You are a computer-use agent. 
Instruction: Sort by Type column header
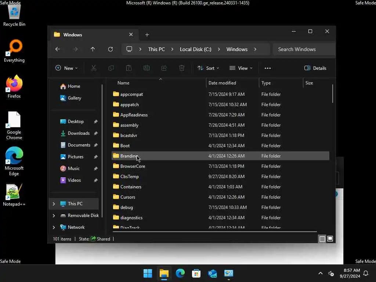pyautogui.click(x=281, y=83)
